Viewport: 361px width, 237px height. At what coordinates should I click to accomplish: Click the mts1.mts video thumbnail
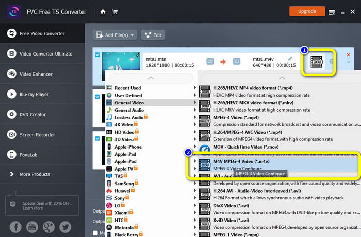tap(121, 64)
